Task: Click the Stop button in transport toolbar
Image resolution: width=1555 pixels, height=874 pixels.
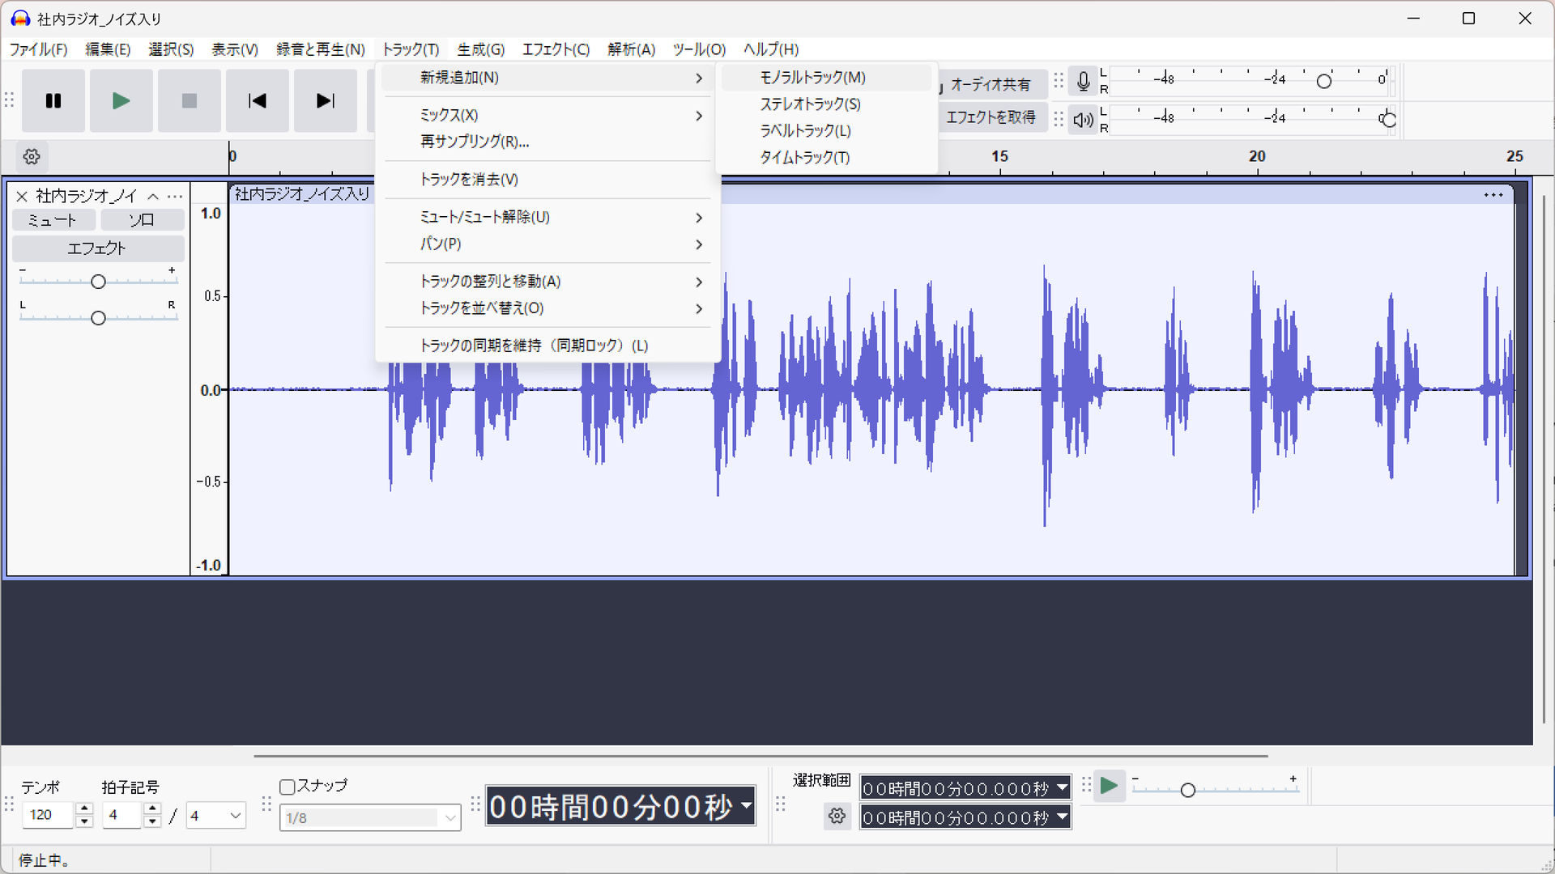Action: 190,101
